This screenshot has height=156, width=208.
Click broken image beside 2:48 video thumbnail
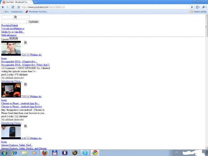click(x=26, y=126)
